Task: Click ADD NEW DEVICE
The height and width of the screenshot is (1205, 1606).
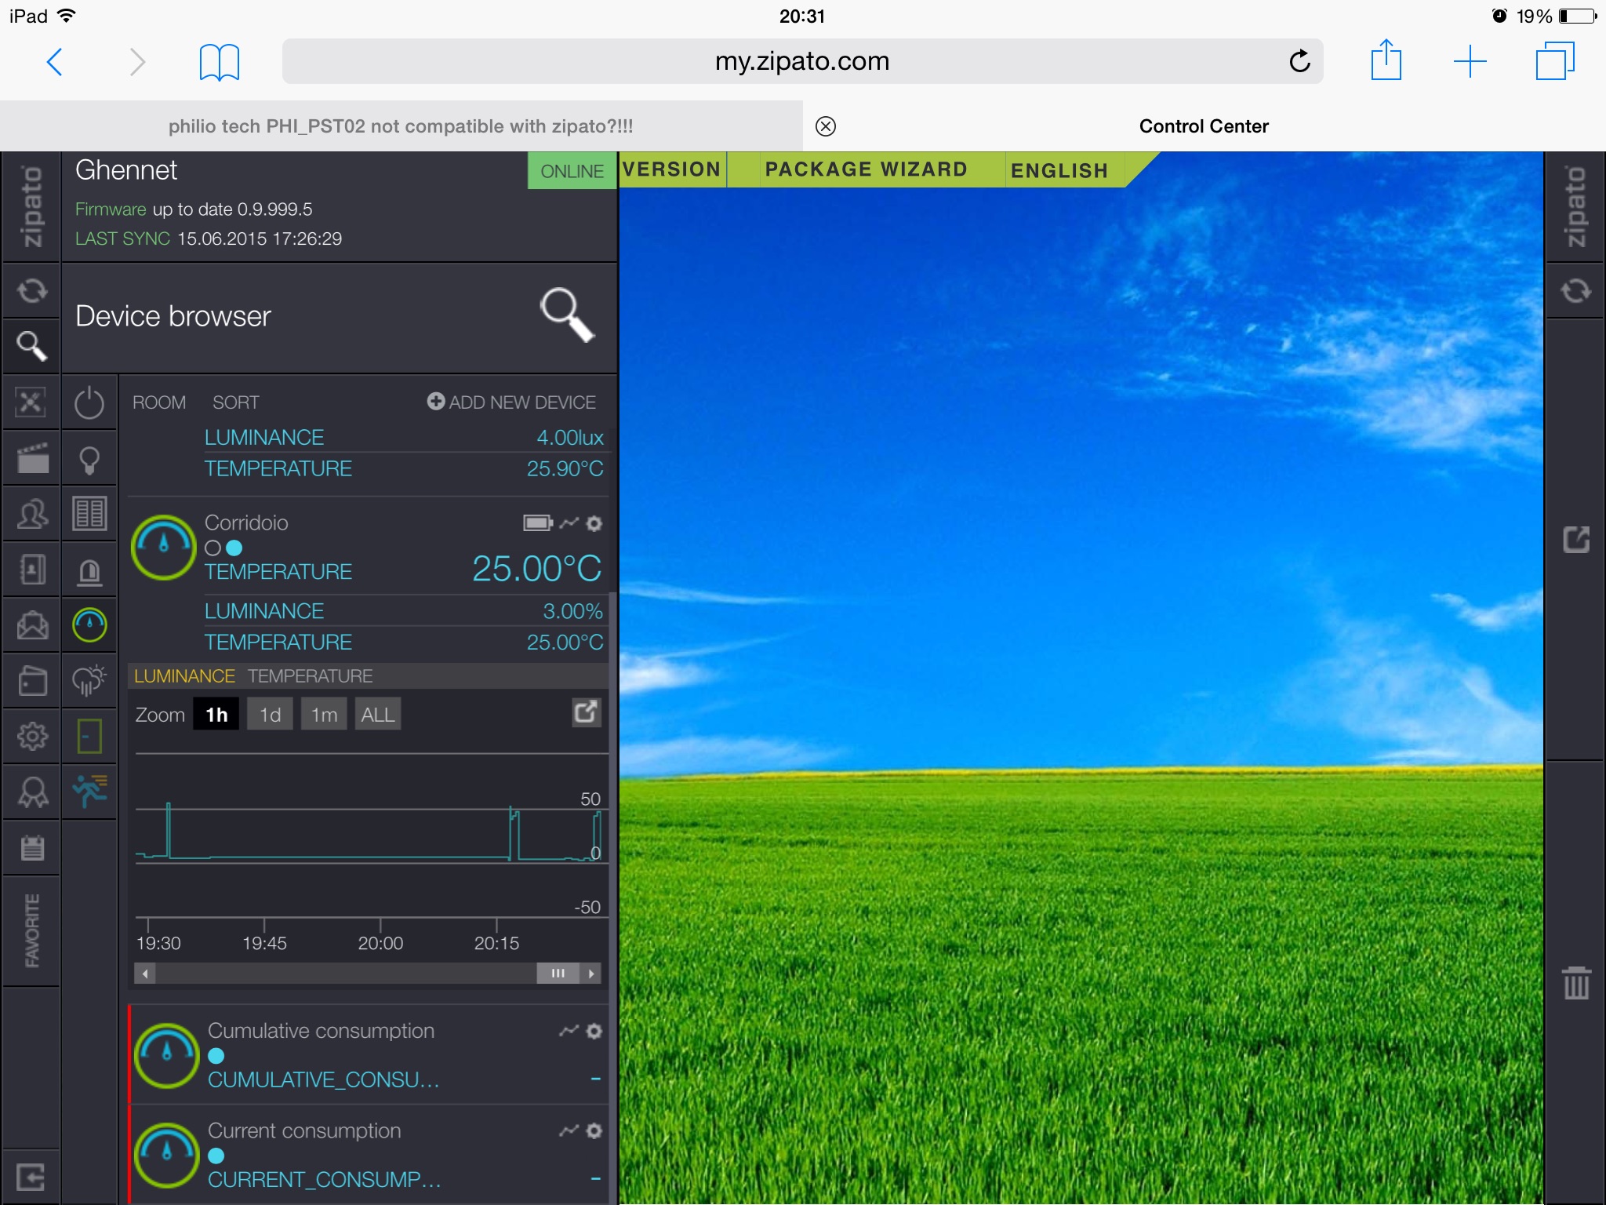Action: coord(512,402)
